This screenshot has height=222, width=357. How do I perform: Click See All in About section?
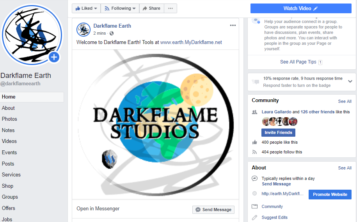point(345,168)
